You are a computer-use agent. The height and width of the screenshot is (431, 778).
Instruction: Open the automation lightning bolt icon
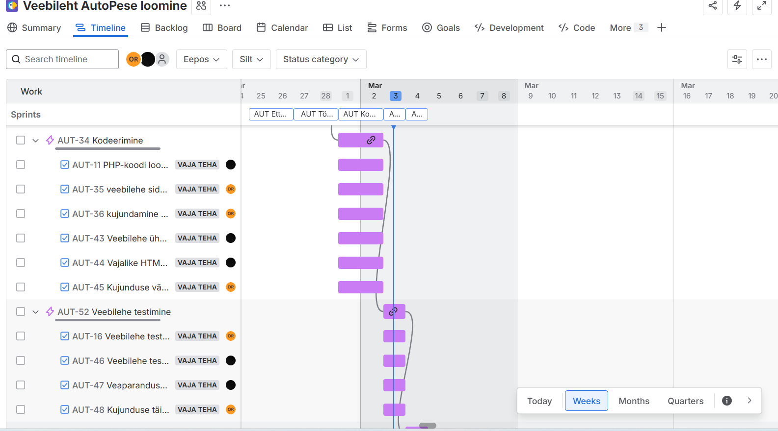tap(737, 6)
